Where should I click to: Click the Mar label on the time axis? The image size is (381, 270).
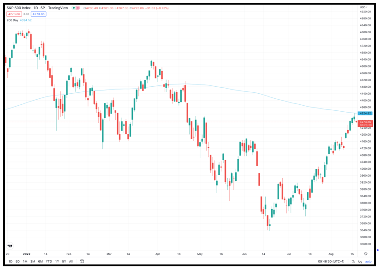(109, 254)
